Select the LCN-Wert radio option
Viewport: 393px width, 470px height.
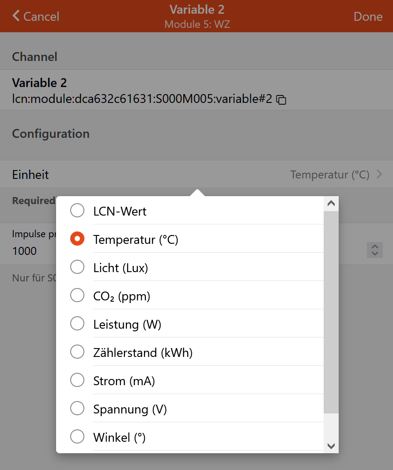[x=77, y=211]
